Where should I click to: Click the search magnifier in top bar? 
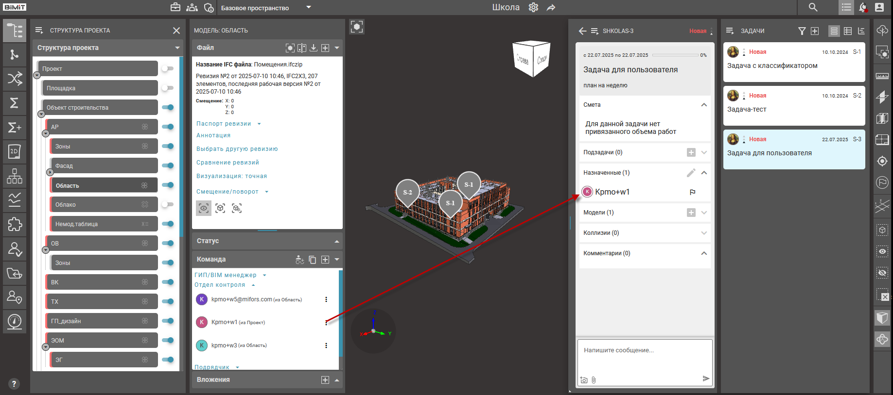tap(813, 7)
